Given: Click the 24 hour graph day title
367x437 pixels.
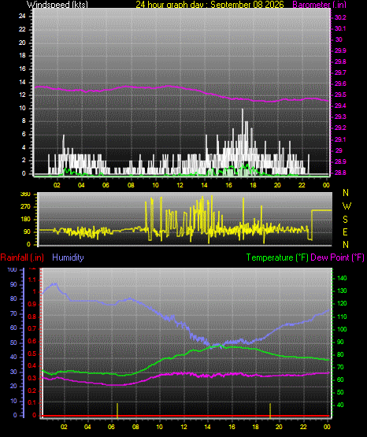Looking at the screenshot, I should coord(209,4).
